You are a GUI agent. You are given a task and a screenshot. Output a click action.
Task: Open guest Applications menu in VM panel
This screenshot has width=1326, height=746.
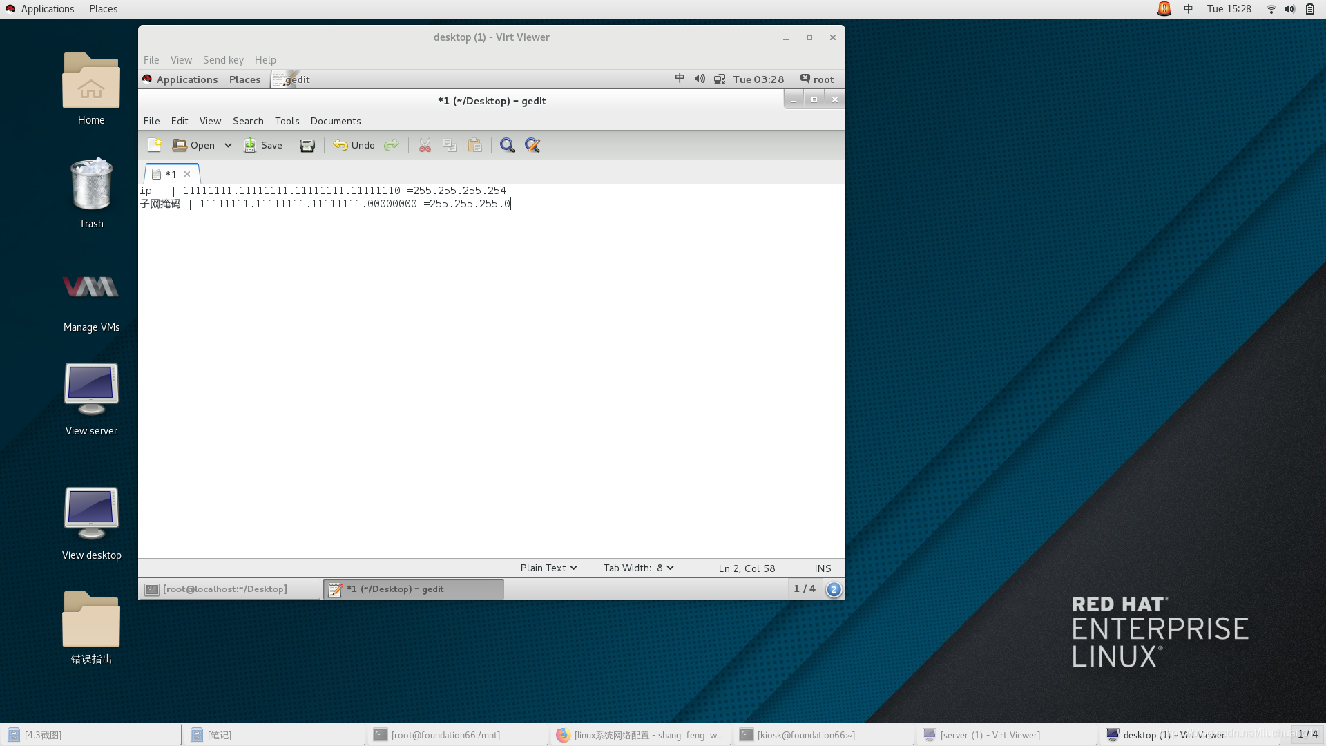[x=180, y=79]
